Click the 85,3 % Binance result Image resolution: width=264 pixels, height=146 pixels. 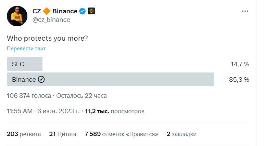pos(239,80)
